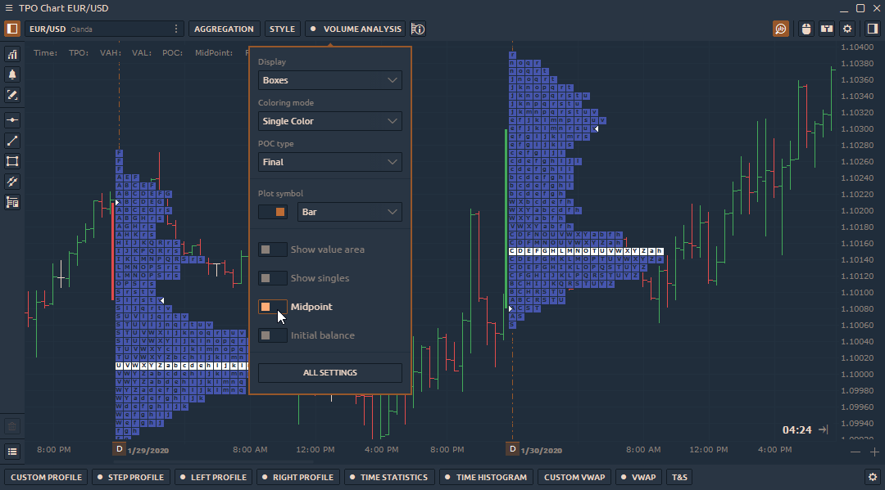Open the POC type dropdown showing Final
The image size is (885, 490).
click(x=329, y=162)
